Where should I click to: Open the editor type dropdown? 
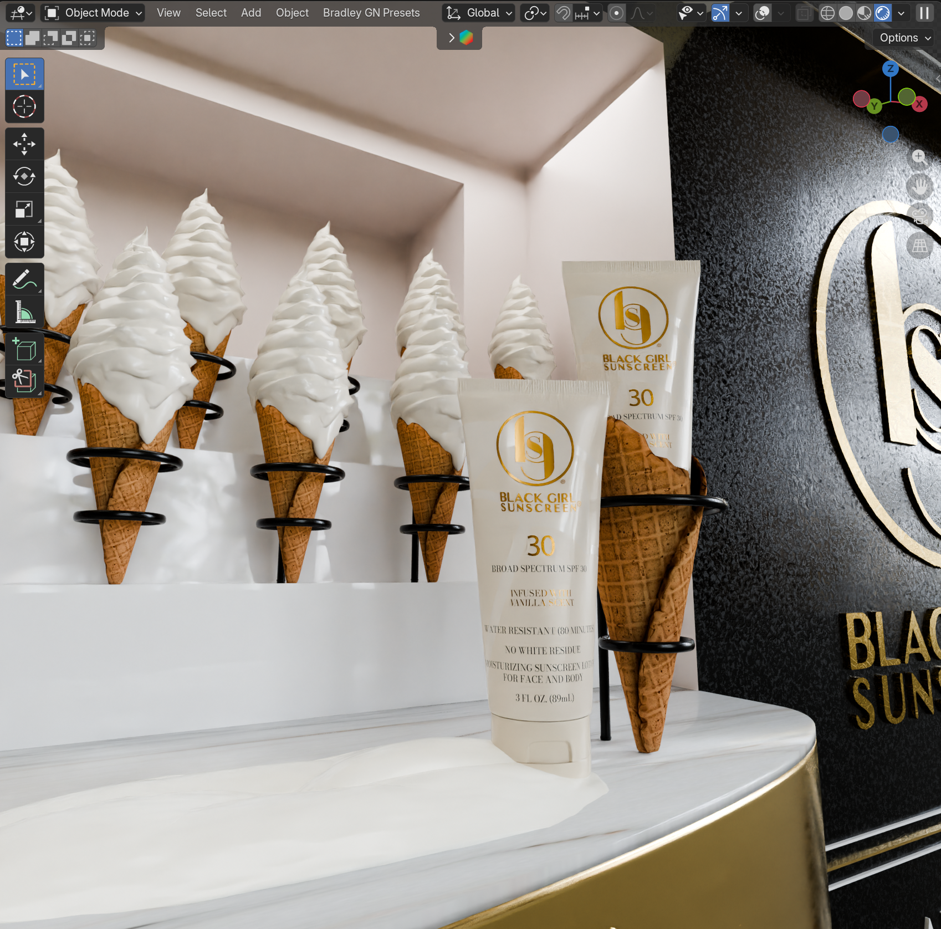(21, 13)
